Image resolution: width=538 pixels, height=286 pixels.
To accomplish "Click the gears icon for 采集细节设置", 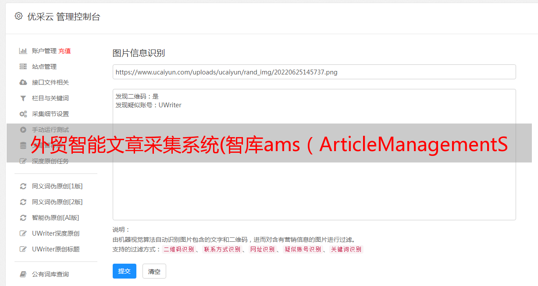I will point(23,114).
